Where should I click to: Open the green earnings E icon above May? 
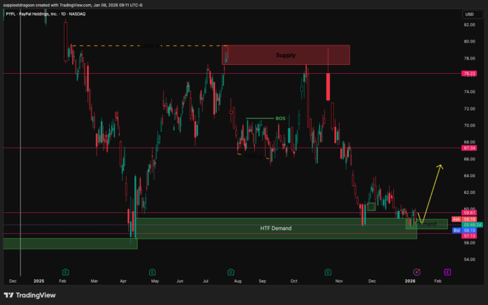152,273
